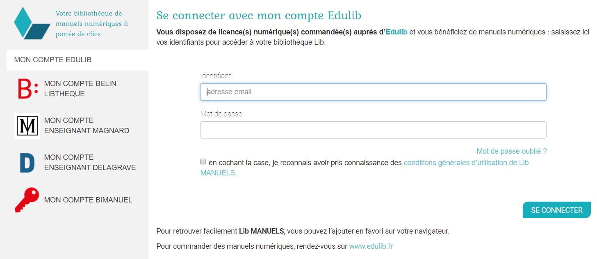Choose MON COMPTE ENSEIGNANT MAGNARD
597x259 pixels.
[77, 126]
